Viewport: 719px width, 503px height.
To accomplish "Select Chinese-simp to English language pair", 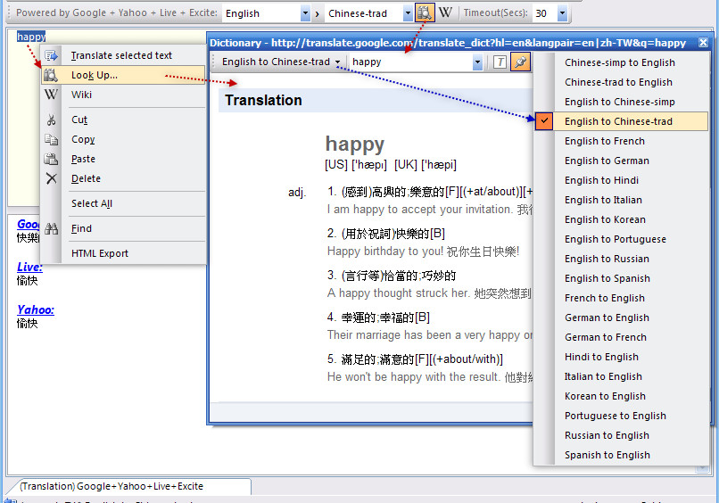I will click(622, 62).
